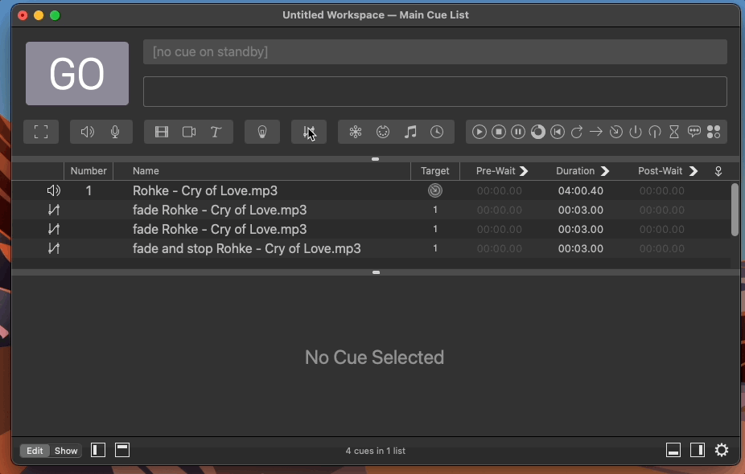Add a Start cue from toolbar

(x=479, y=132)
